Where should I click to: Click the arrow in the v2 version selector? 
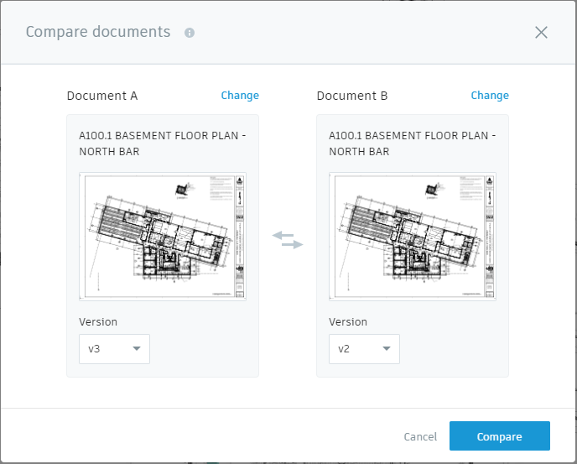387,349
